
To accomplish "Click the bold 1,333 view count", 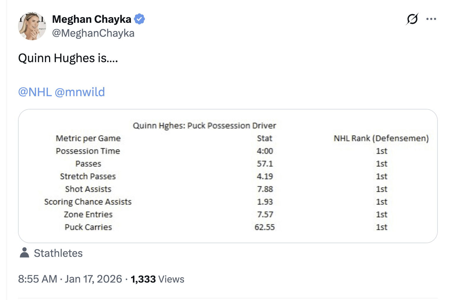I will click(x=143, y=278).
